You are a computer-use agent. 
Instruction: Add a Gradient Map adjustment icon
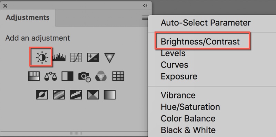[110, 95]
